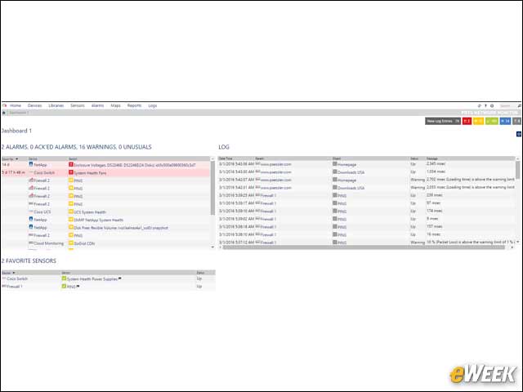This screenshot has height=392, width=523.
Task: Click object icon in the 239 msec log row
Action: tap(335, 195)
